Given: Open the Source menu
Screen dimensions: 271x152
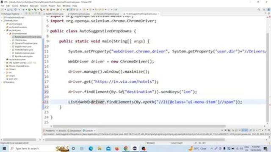Looking at the screenshot, I should [15, 6].
